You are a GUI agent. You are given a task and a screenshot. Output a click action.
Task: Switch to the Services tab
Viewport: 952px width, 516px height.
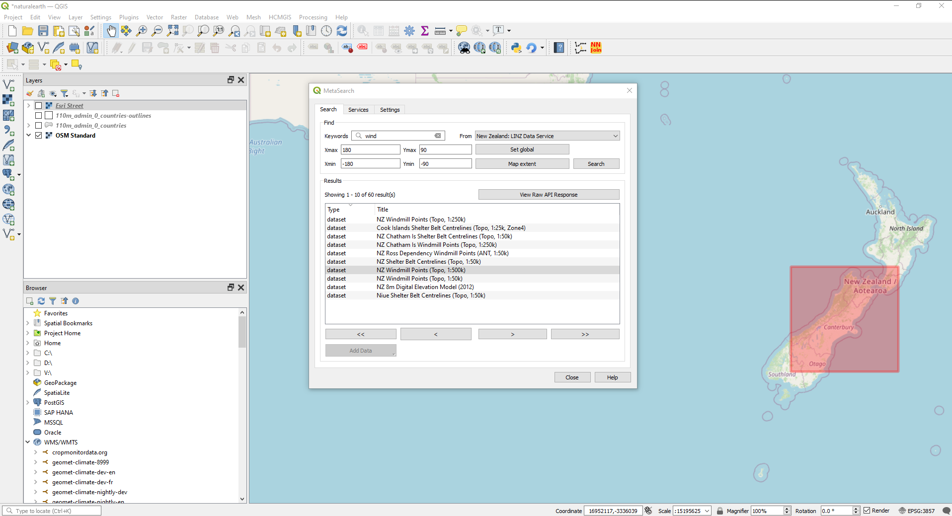pyautogui.click(x=358, y=110)
